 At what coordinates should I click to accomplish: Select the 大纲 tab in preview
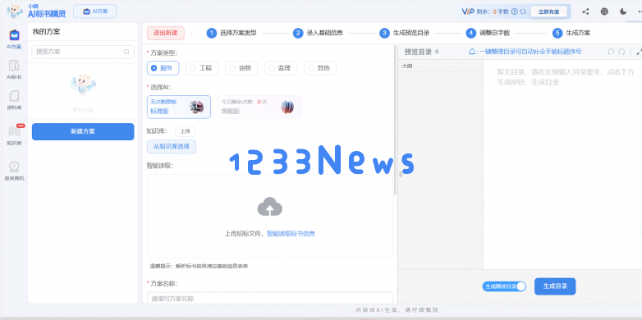[x=407, y=66]
